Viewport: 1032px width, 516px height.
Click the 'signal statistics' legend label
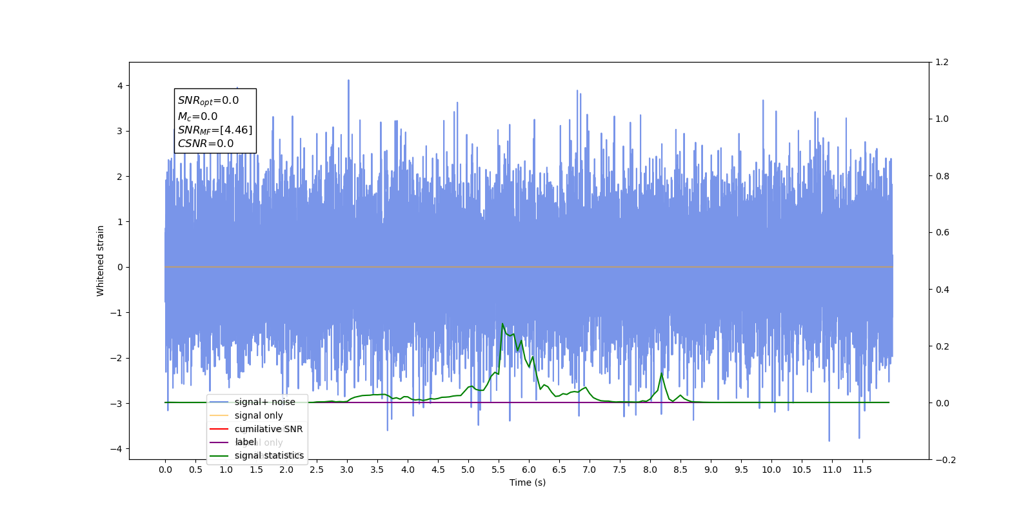269,455
